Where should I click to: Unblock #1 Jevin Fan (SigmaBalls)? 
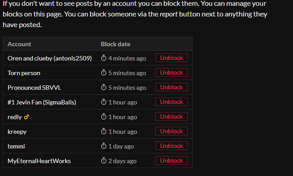point(171,102)
